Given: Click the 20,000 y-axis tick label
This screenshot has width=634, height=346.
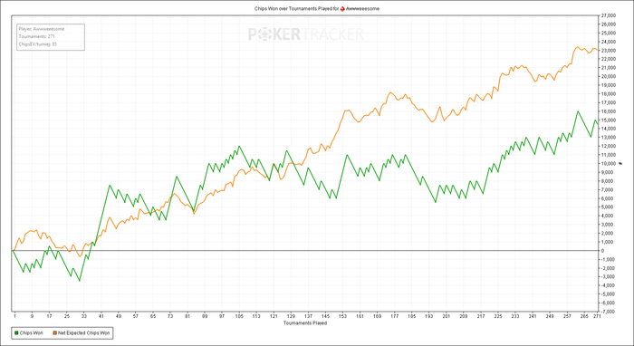Looking at the screenshot, I should click(608, 76).
